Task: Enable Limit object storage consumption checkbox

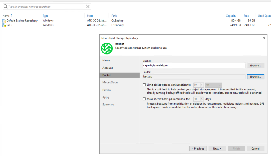Action: 144,85
